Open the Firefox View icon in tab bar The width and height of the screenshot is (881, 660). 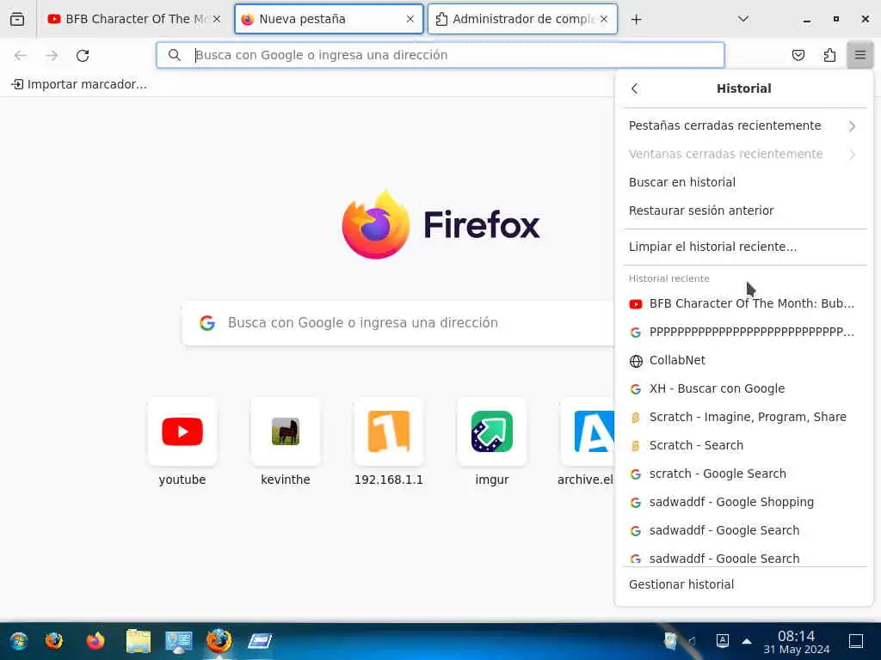point(17,19)
